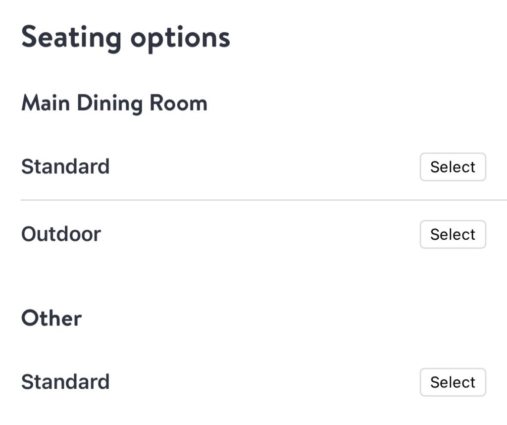507x425 pixels.
Task: Click the "Other" section heading
Action: pos(51,318)
